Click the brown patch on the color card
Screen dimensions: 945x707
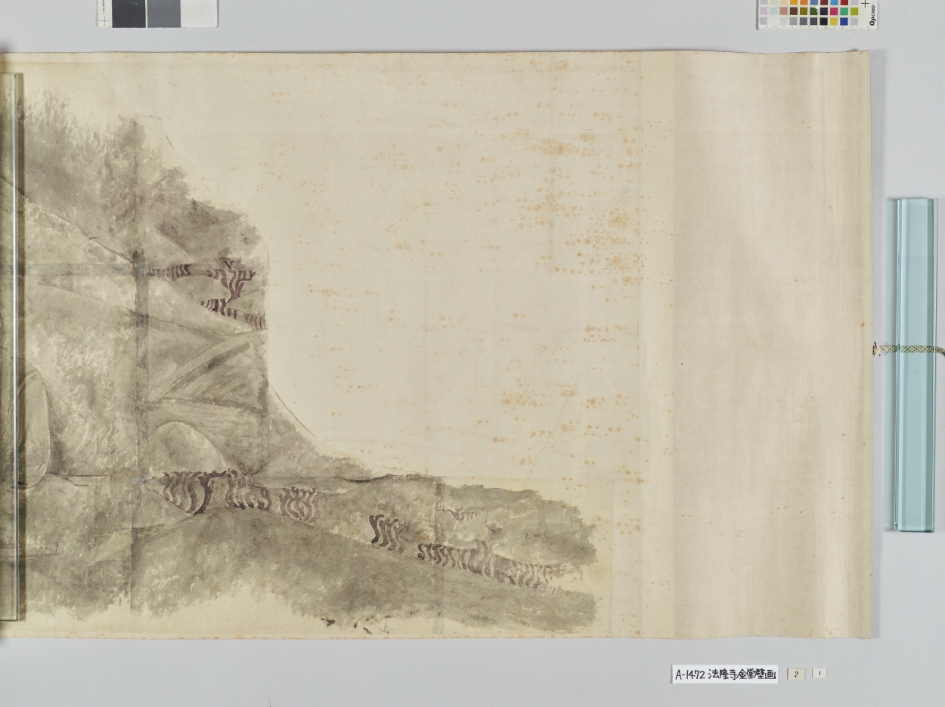794,11
